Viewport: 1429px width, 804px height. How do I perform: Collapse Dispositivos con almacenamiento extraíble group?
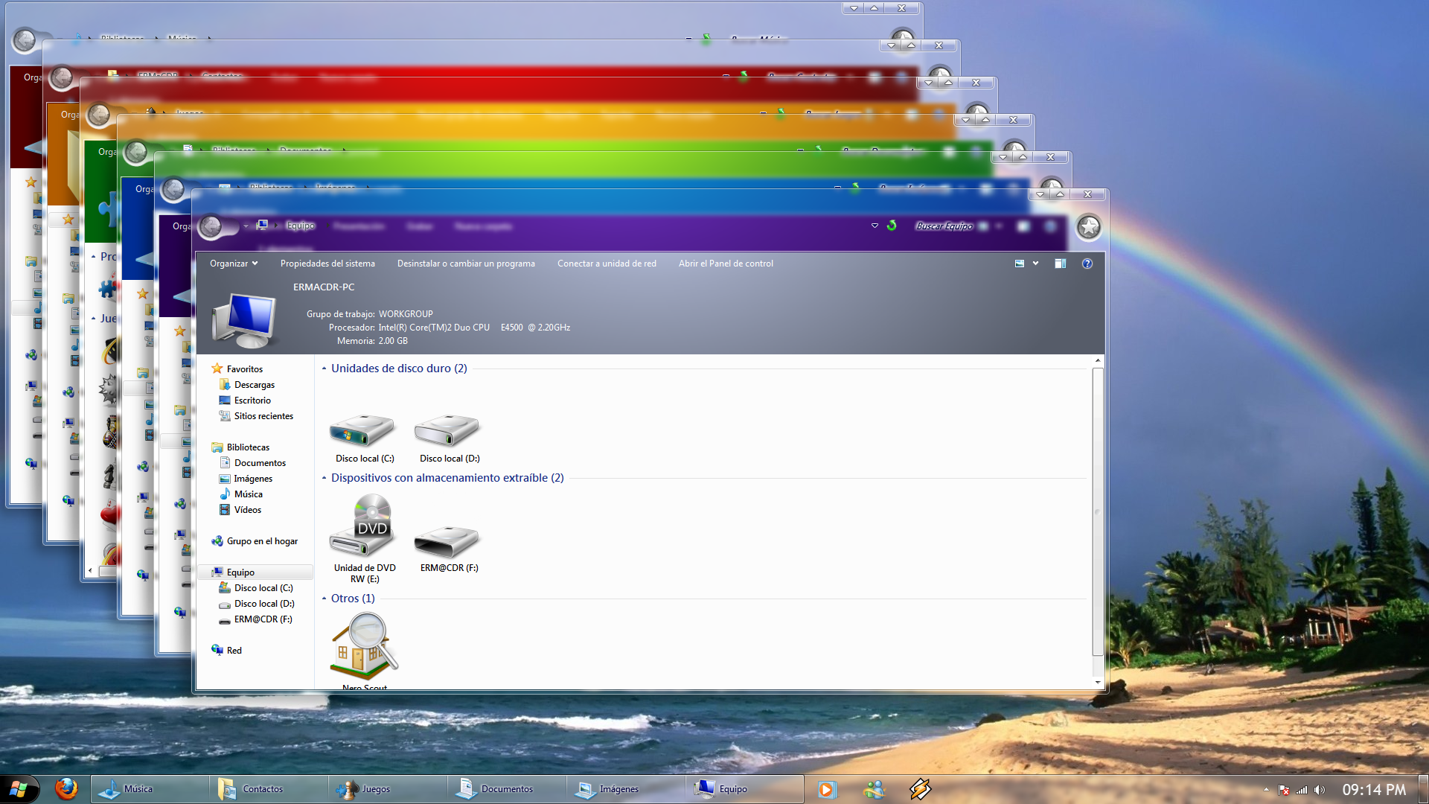pyautogui.click(x=325, y=478)
